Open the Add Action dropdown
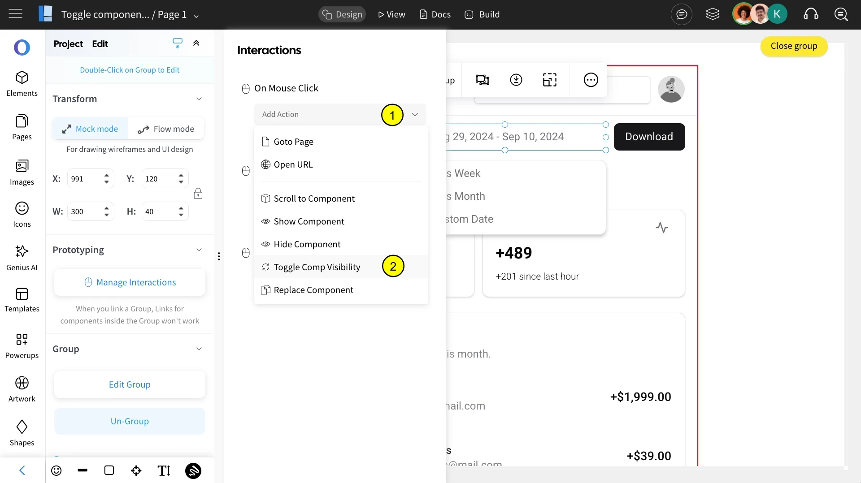This screenshot has width=861, height=483. (340, 114)
